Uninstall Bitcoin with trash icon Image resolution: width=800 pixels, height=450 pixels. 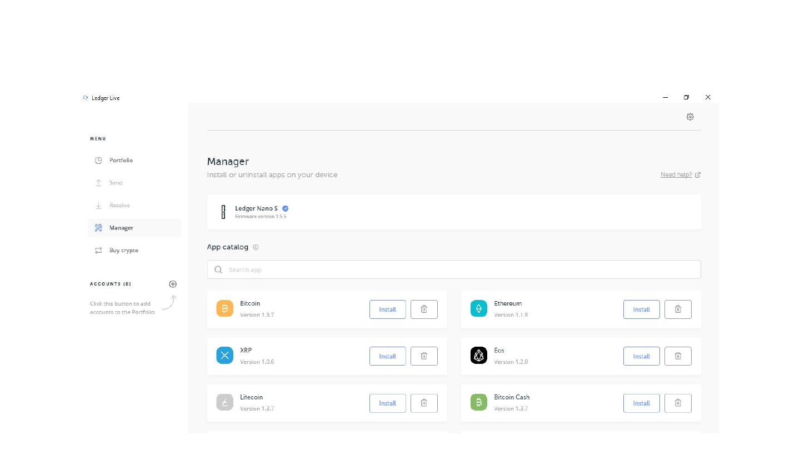click(x=424, y=309)
